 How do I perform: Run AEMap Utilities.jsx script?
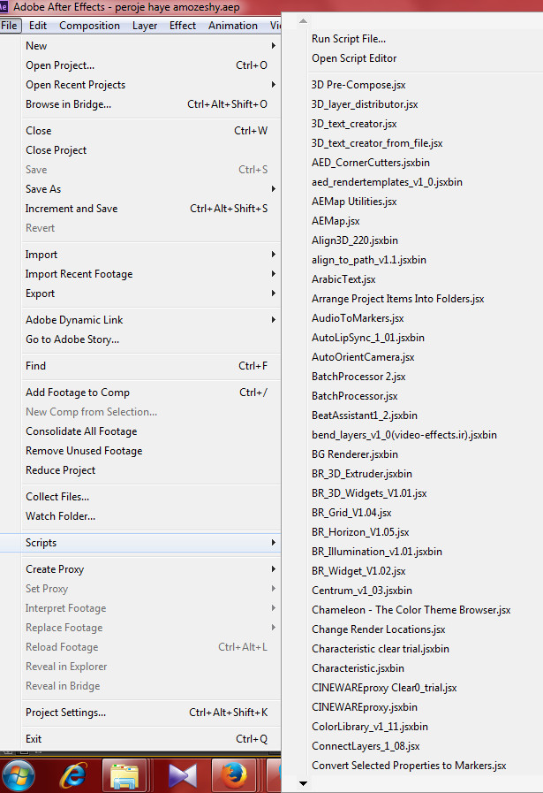pyautogui.click(x=354, y=202)
